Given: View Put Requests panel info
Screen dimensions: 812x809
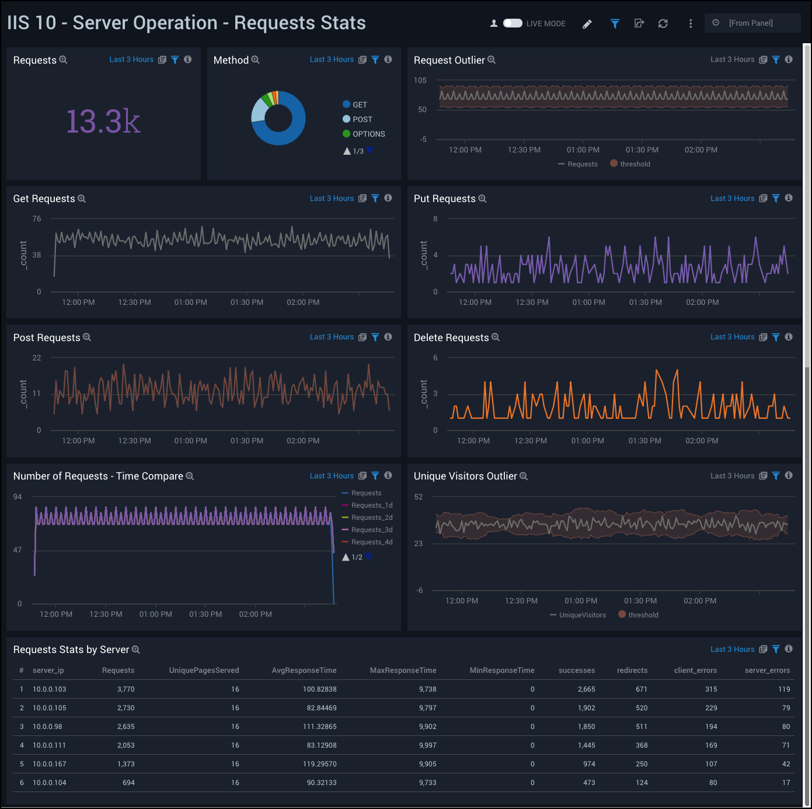Looking at the screenshot, I should click(789, 198).
